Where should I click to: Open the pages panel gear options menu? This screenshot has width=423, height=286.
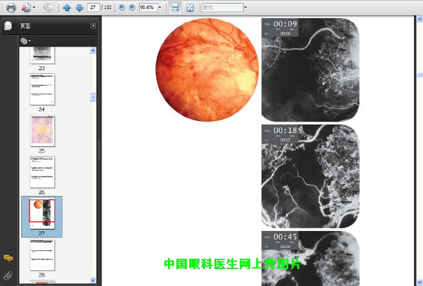pos(25,41)
